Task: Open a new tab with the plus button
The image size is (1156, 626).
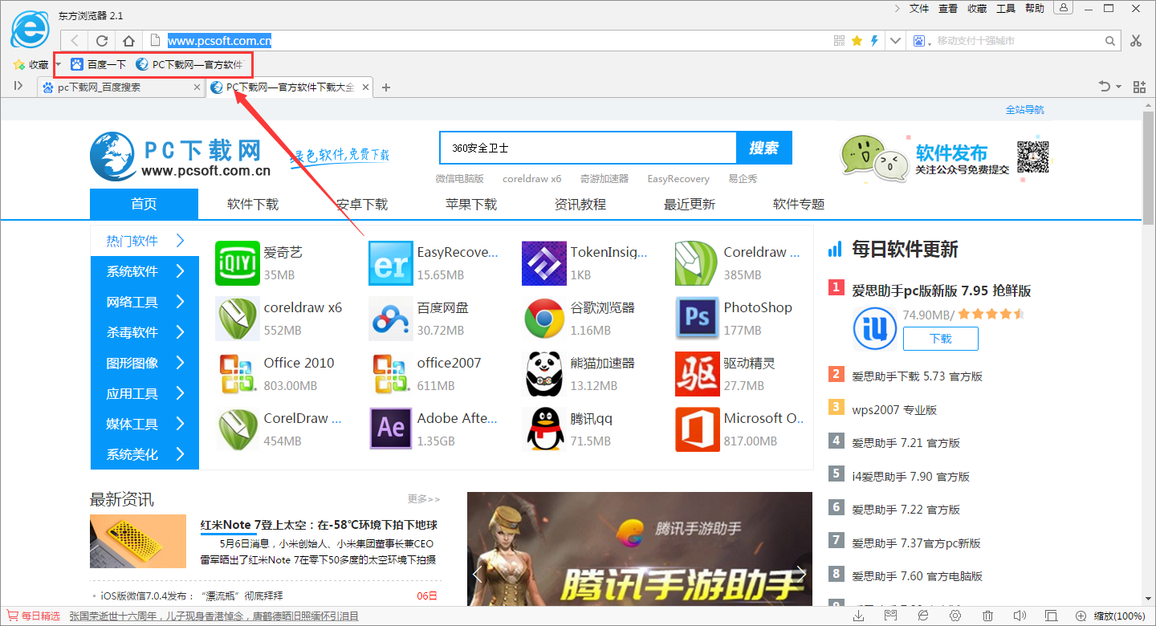Action: click(x=385, y=87)
